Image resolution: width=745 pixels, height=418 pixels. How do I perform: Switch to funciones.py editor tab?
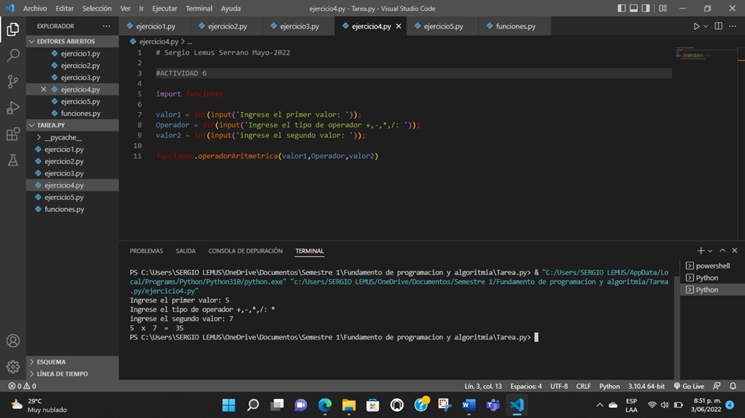[x=515, y=26]
